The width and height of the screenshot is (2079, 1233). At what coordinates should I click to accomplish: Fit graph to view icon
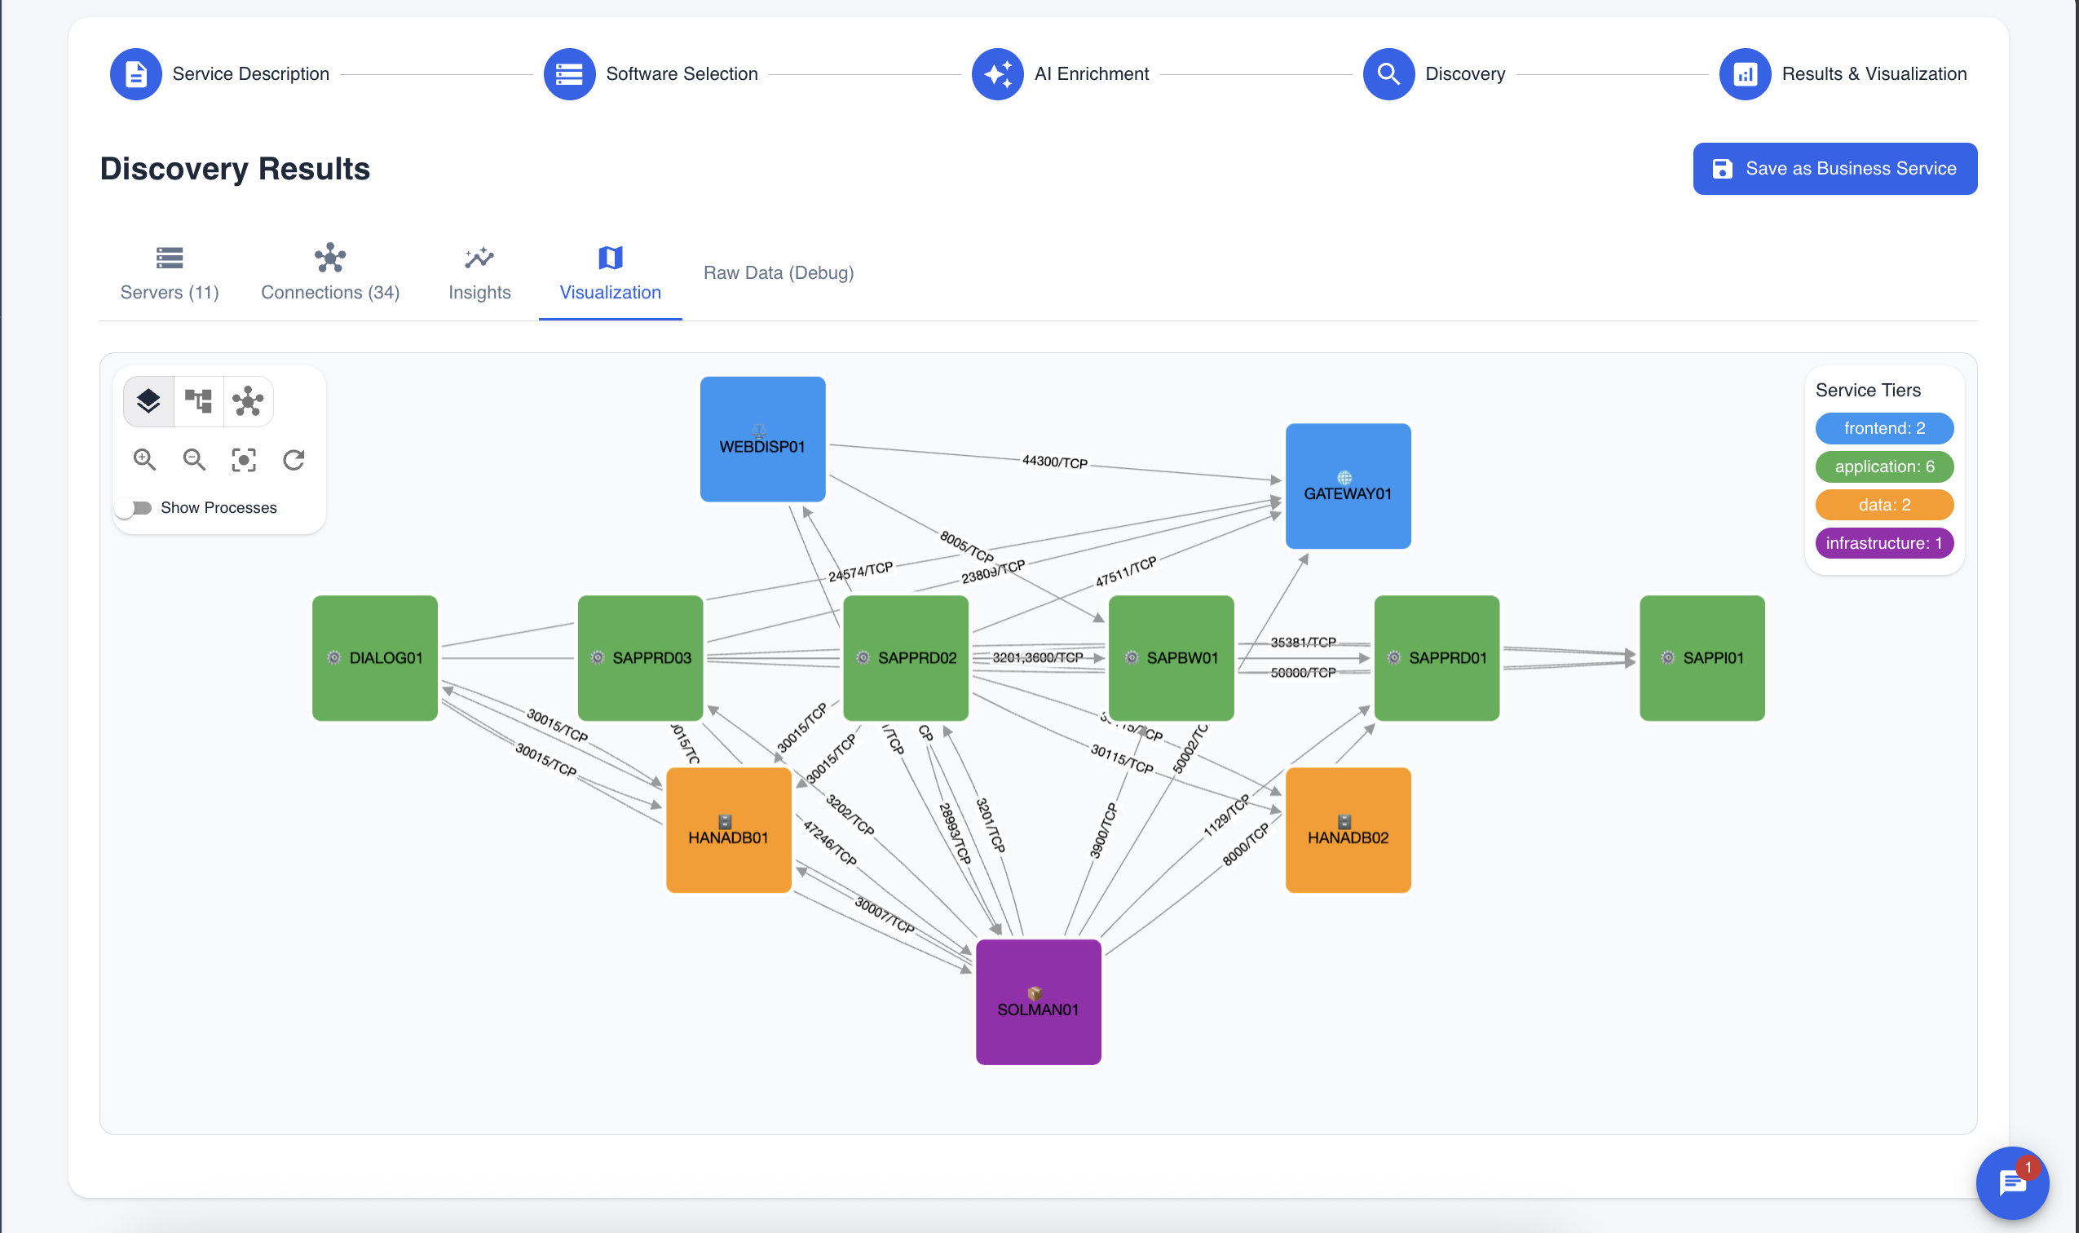pyautogui.click(x=244, y=459)
